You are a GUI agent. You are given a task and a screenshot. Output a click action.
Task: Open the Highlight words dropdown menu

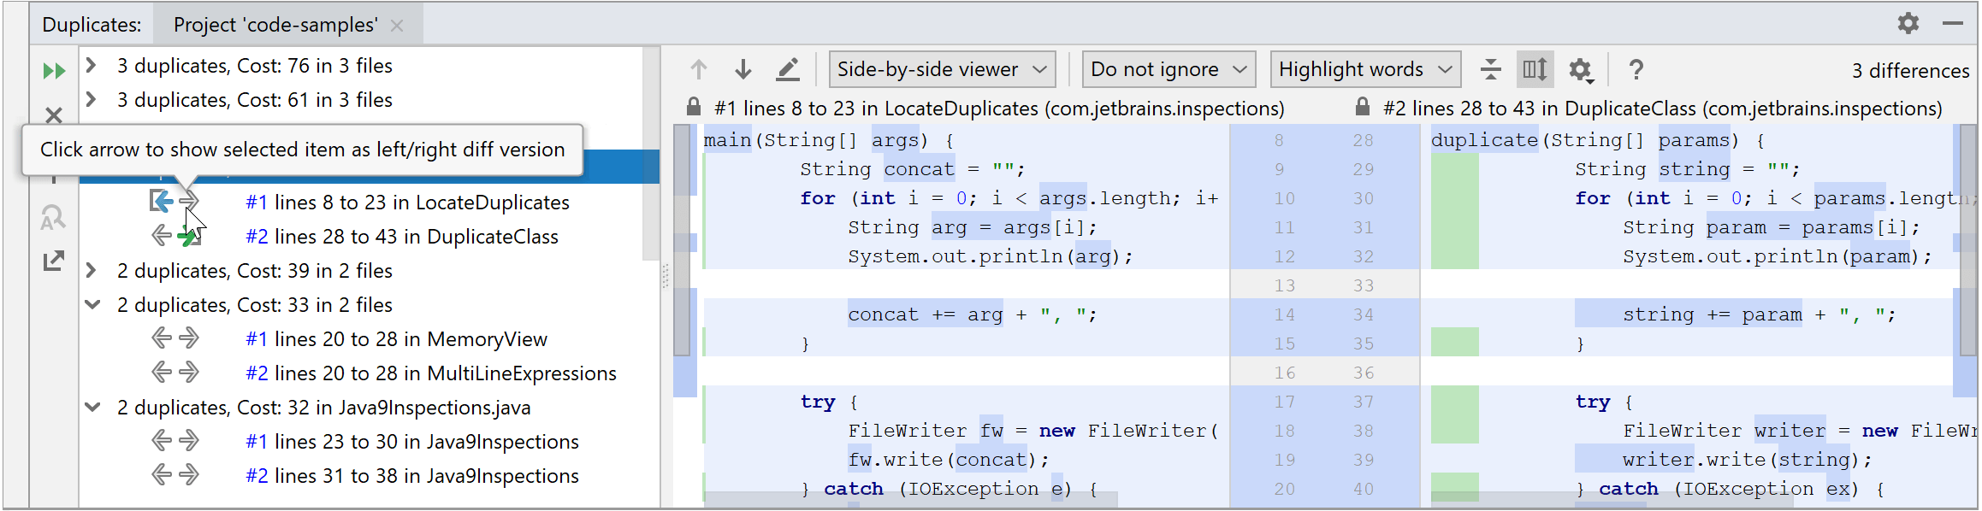(1365, 69)
